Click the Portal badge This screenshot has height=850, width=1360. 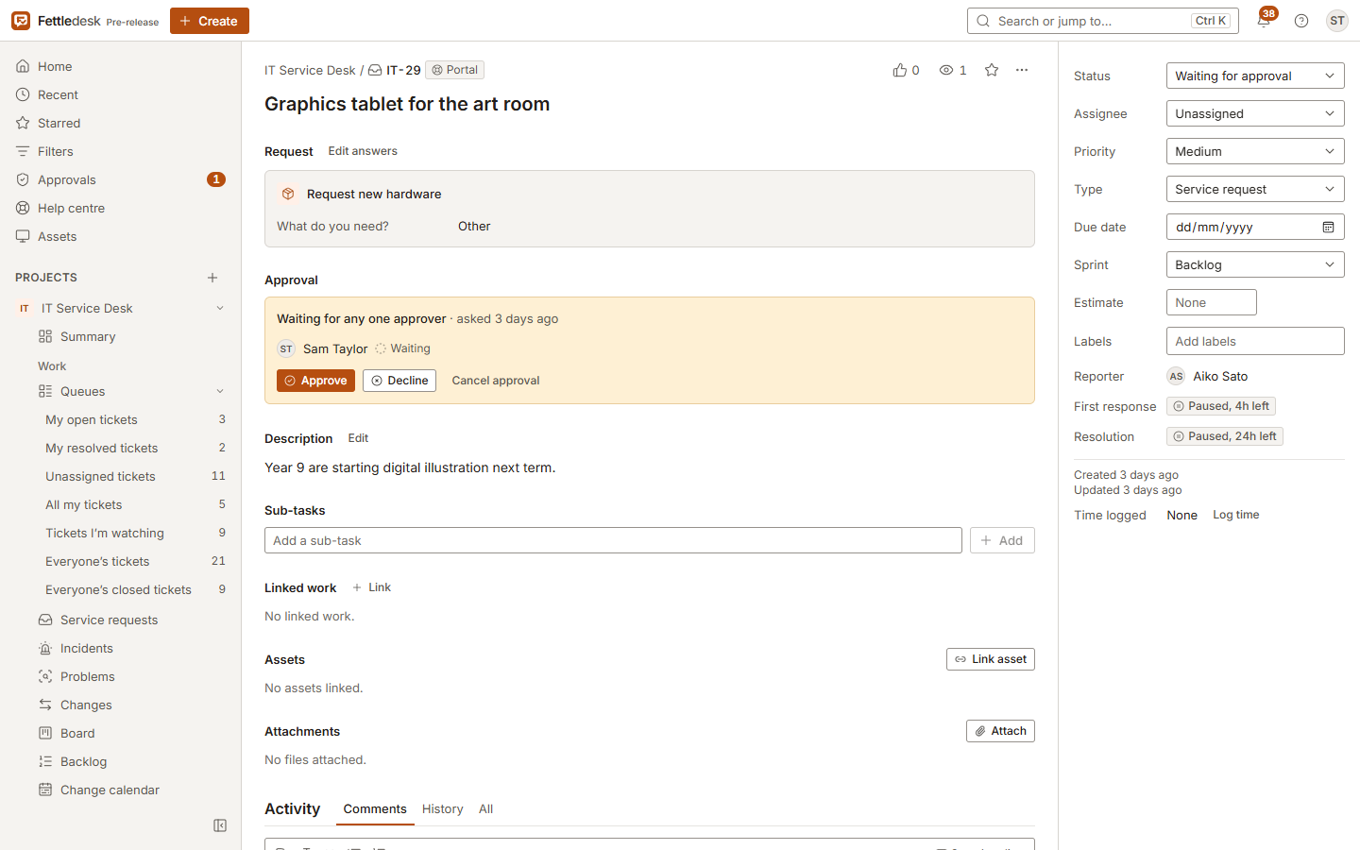[454, 70]
